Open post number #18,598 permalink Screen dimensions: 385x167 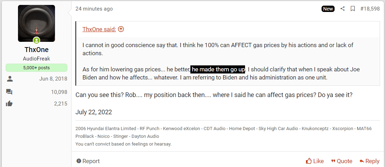pyautogui.click(x=370, y=9)
